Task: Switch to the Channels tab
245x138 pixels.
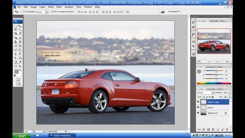Action: coord(211,89)
